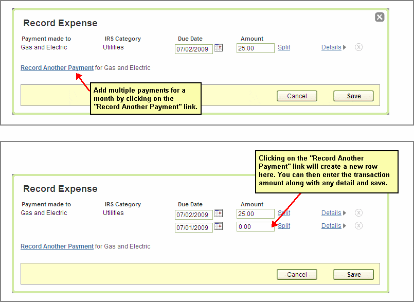Open calendar picker in upper dialog

(x=219, y=48)
